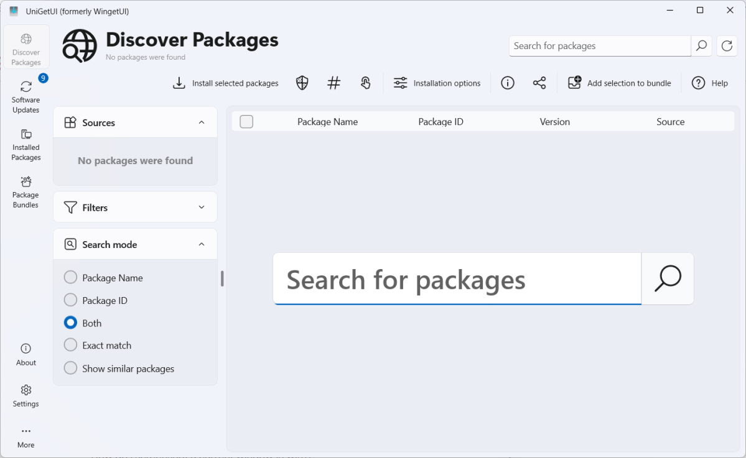Click the UniGetUI app icon in title bar
746x458 pixels.
14,11
